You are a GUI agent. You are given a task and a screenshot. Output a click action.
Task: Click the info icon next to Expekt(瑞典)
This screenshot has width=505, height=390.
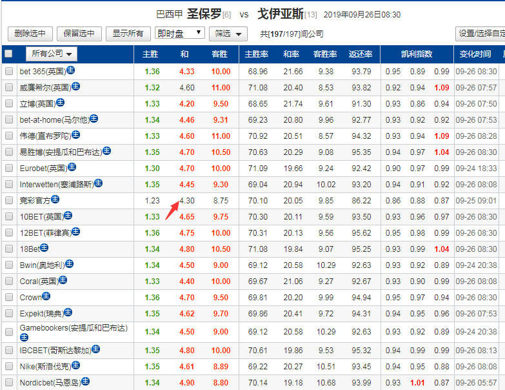(x=68, y=312)
